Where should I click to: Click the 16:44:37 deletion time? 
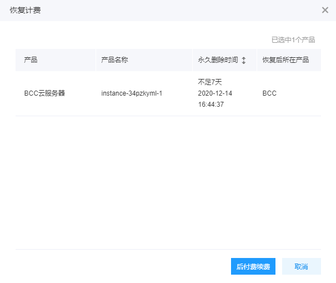210,105
